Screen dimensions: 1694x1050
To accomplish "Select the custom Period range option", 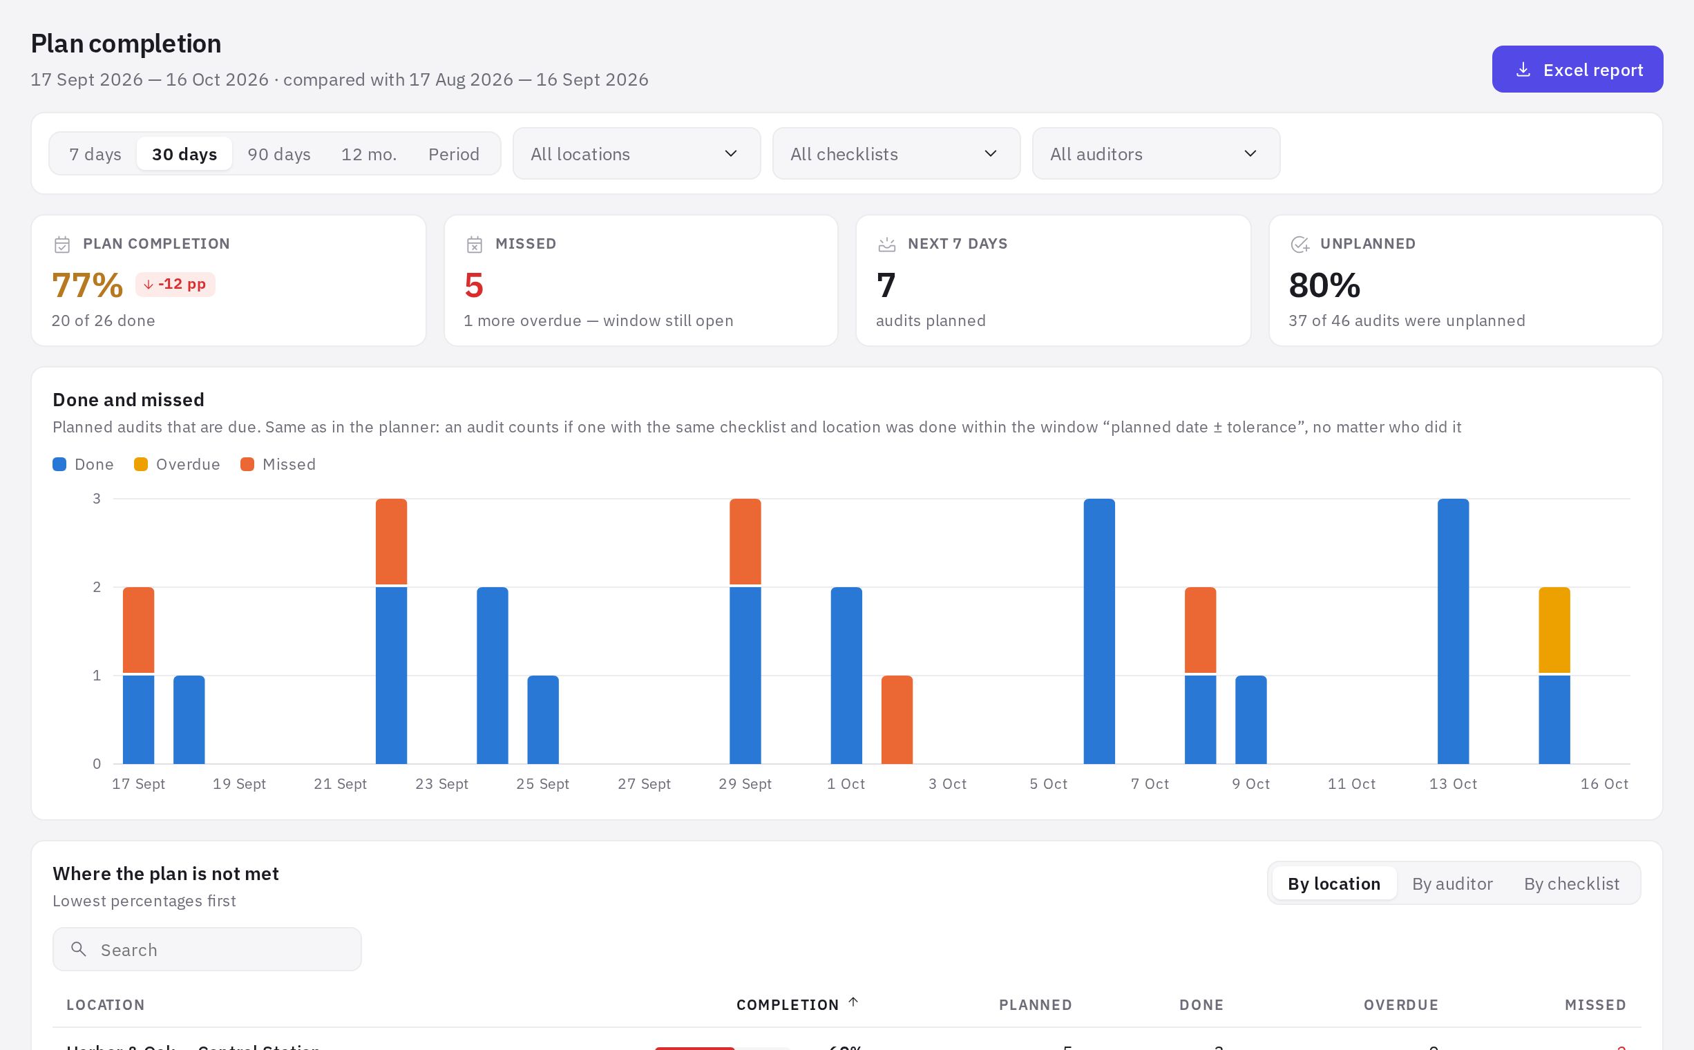I will [453, 153].
